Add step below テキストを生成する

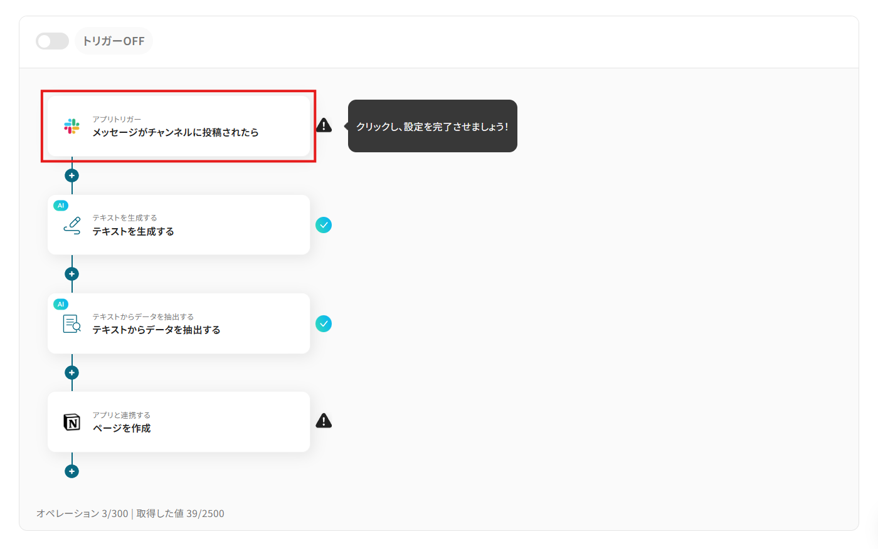(x=71, y=274)
